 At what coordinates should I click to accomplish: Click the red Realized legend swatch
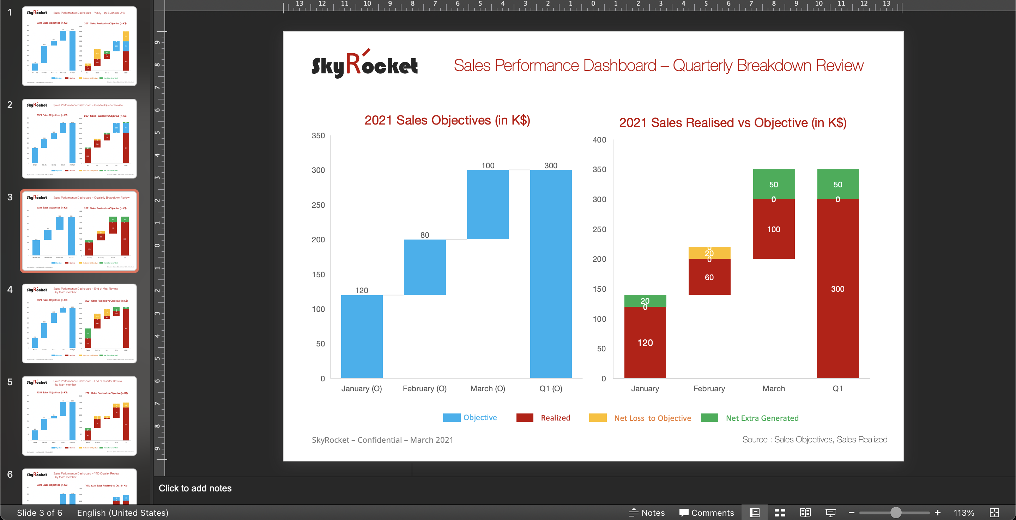[525, 417]
